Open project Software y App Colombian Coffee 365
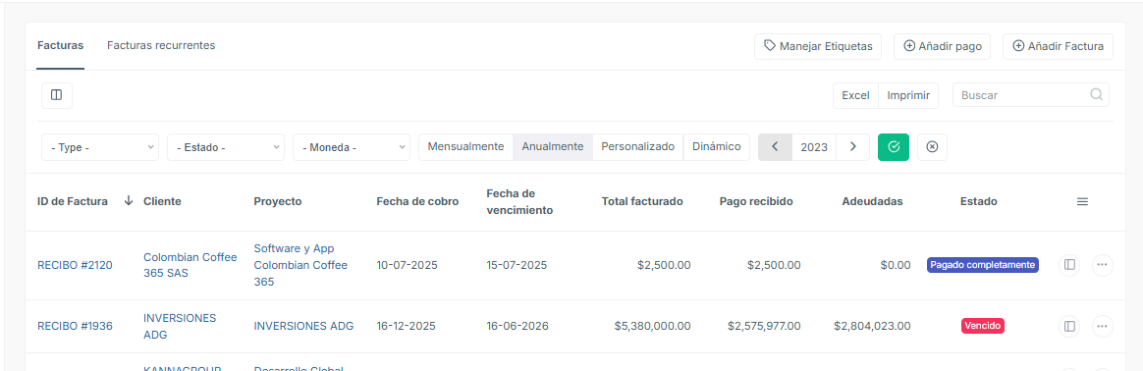Image resolution: width=1143 pixels, height=371 pixels. click(300, 265)
